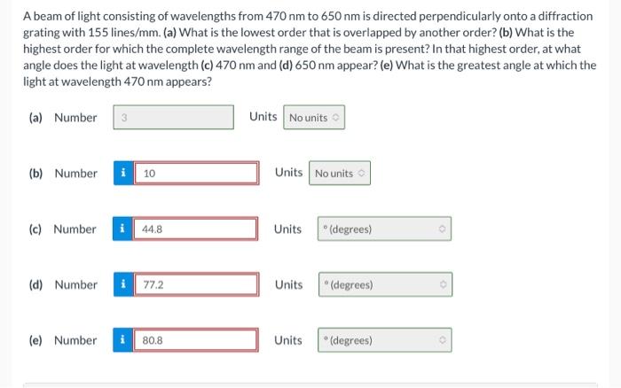Click the dropdown arrow on part (d) units

tap(444, 284)
